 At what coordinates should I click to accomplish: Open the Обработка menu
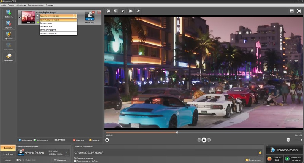21,5
